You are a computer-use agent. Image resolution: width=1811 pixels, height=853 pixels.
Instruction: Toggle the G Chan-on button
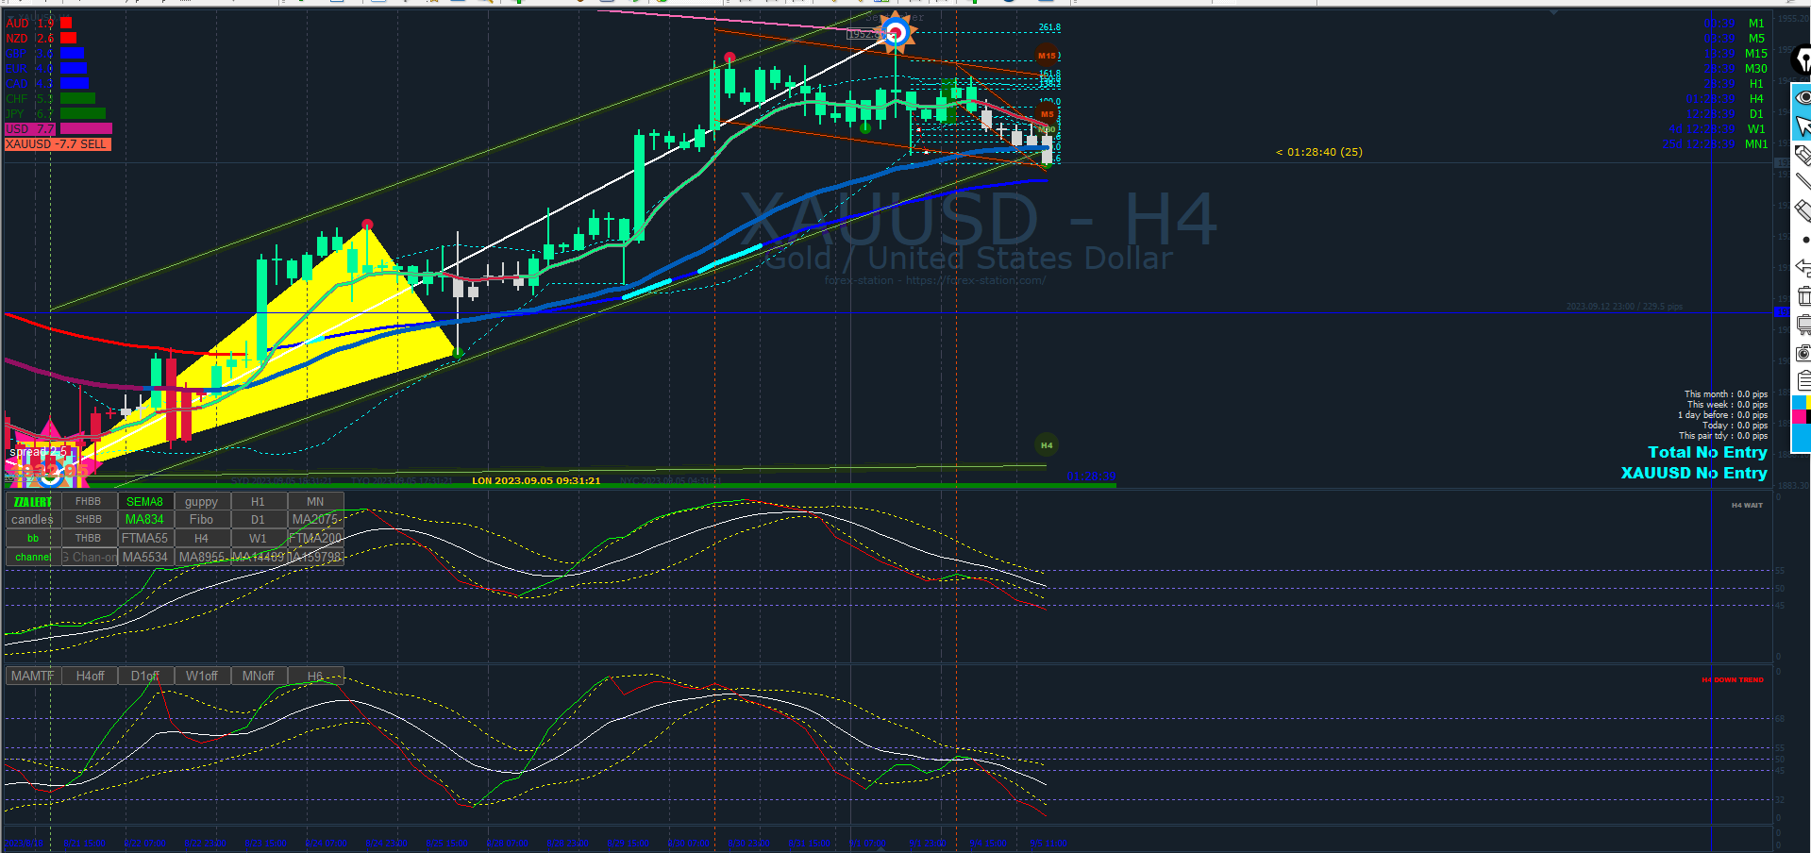point(89,557)
